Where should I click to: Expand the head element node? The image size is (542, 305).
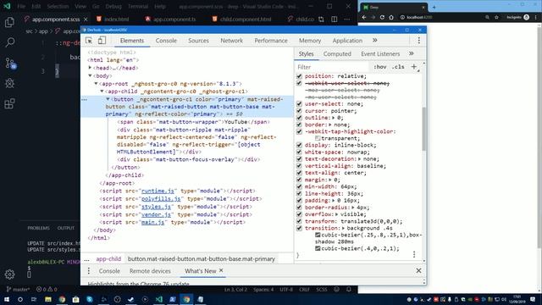tap(90, 68)
